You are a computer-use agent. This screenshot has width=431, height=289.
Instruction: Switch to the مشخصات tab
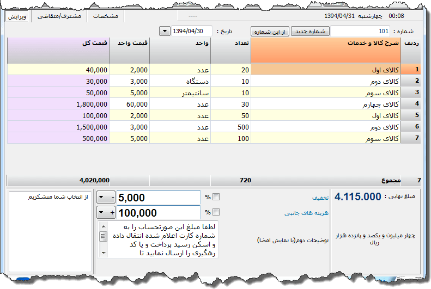(106, 16)
